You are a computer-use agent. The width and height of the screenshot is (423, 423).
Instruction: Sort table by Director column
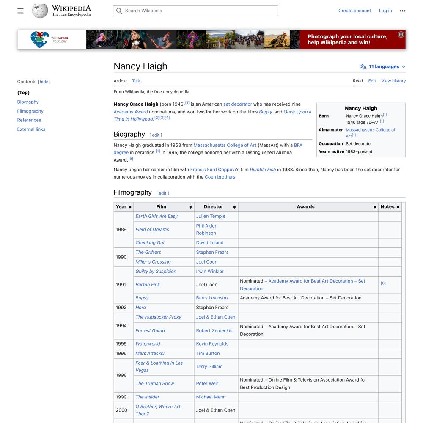click(234, 207)
